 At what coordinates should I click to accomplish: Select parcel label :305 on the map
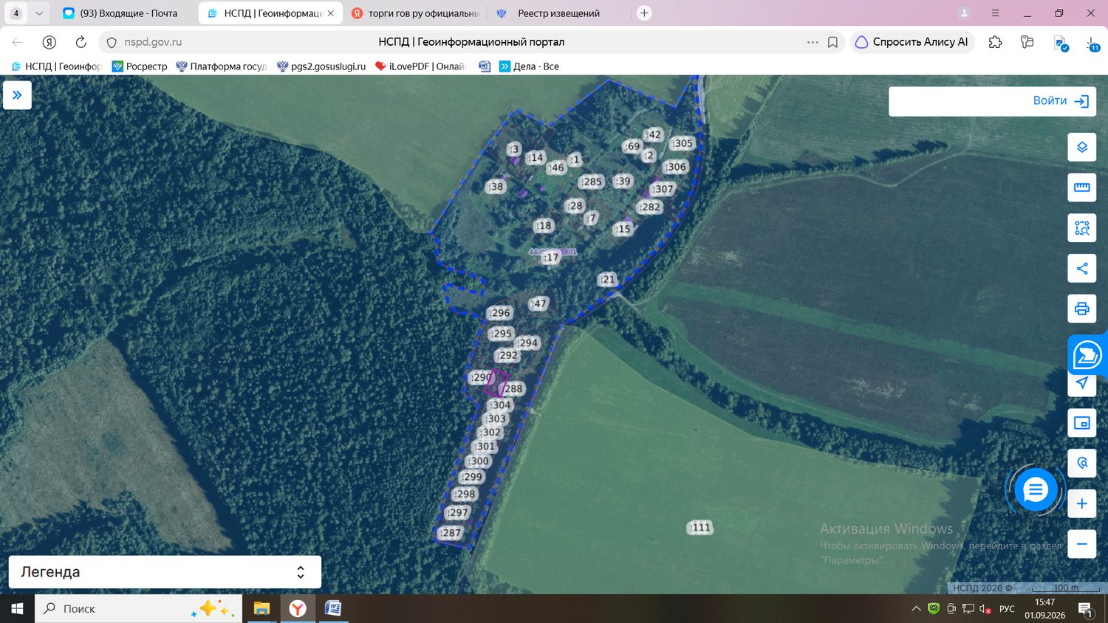682,143
